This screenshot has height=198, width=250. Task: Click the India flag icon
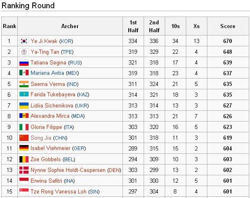[x=24, y=84]
